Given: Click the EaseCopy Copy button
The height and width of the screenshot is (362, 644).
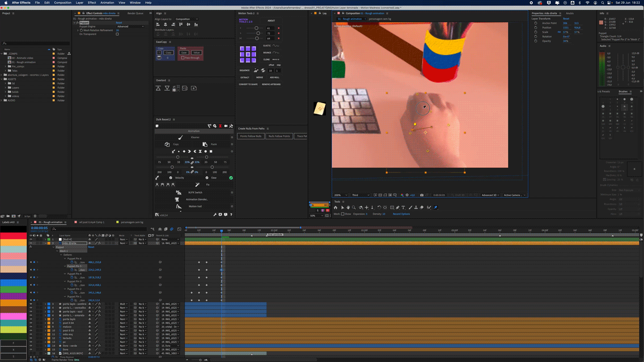Looking at the screenshot, I should pos(168,53).
